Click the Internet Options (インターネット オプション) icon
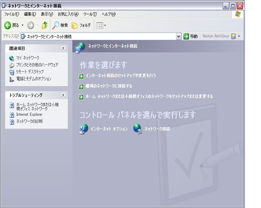261x208 pixels. tap(84, 129)
